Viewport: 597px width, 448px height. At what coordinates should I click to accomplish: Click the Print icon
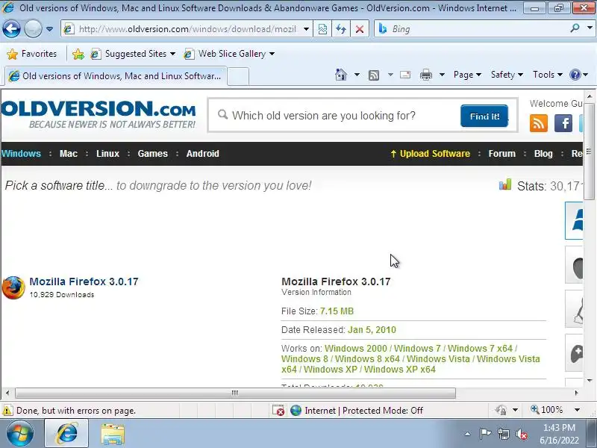tap(425, 75)
